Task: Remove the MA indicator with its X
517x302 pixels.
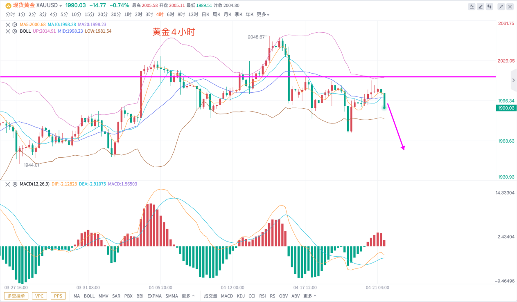Action: (x=8, y=25)
